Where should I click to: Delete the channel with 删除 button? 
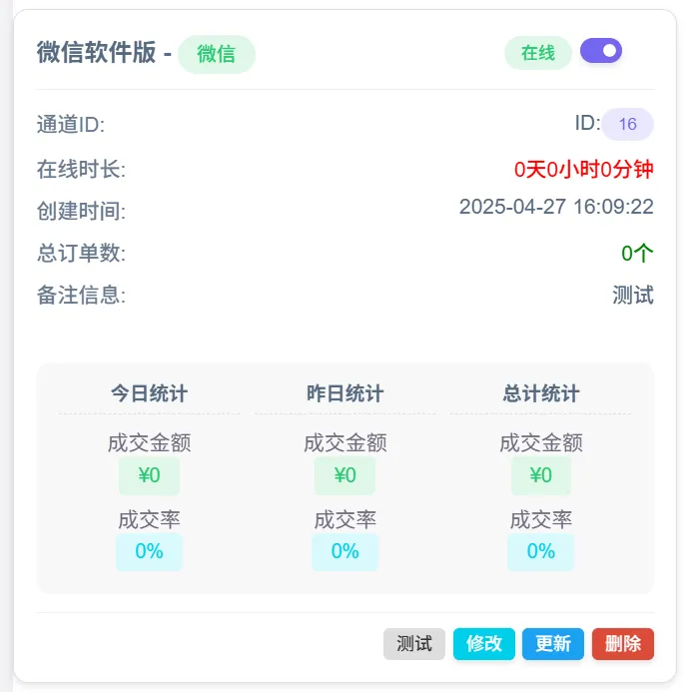click(x=622, y=644)
